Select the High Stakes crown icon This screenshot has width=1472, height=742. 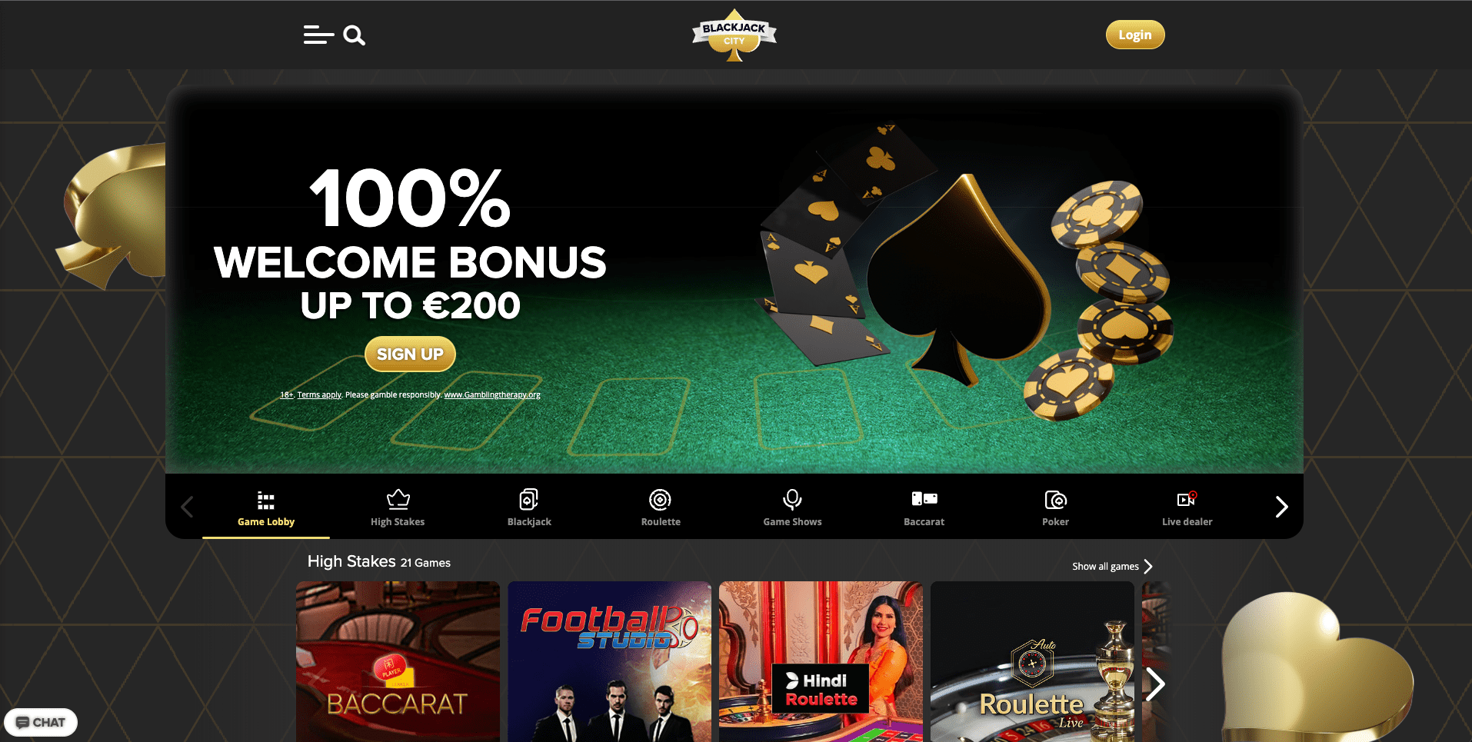[398, 499]
